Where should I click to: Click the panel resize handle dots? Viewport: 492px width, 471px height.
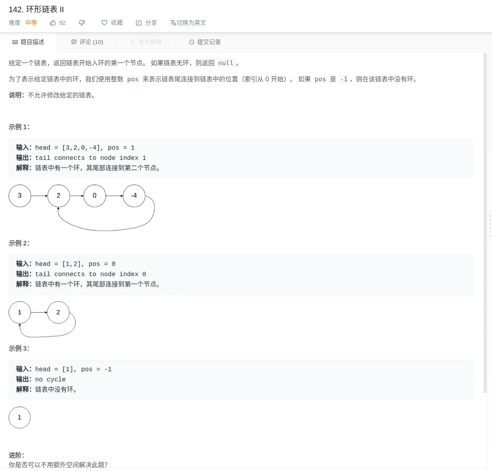click(x=490, y=226)
